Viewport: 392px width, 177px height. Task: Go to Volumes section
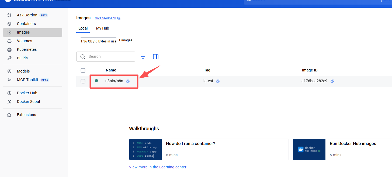click(x=33, y=41)
